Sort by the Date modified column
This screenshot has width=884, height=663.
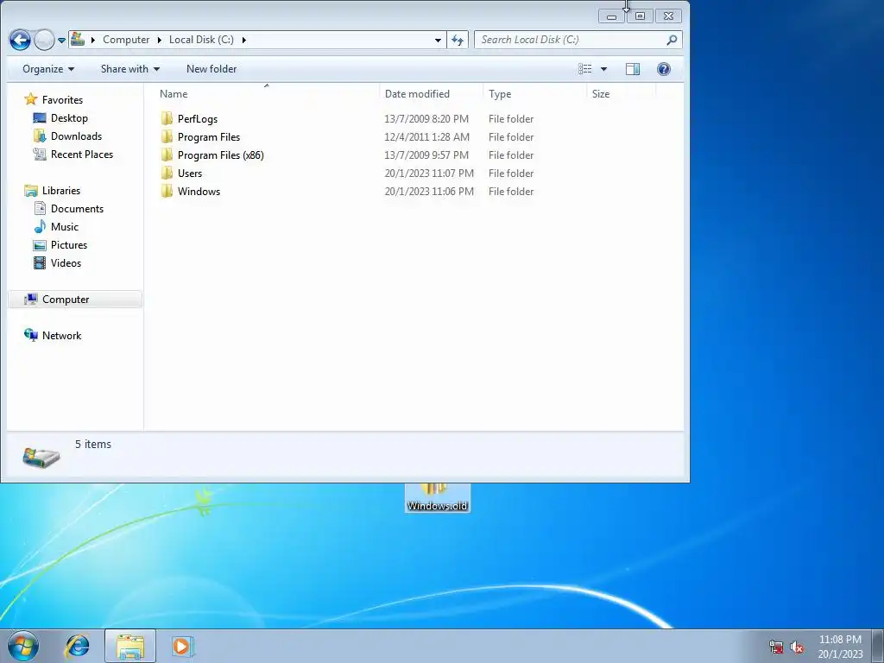click(417, 93)
